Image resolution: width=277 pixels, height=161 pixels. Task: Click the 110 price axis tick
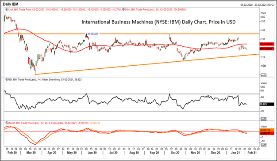point(263,57)
